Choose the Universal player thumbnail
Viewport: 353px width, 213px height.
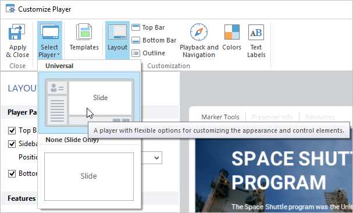pos(90,102)
